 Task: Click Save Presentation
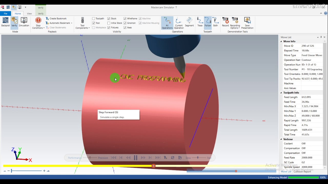247,23
